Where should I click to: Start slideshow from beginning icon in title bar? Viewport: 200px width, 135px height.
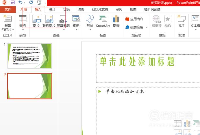pyautogui.click(x=39, y=2)
